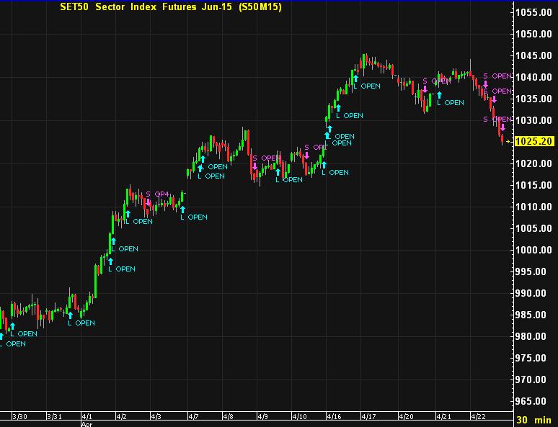Click the pink S OP4 short arrow on 4/3
The height and width of the screenshot is (427, 558).
pyautogui.click(x=148, y=202)
